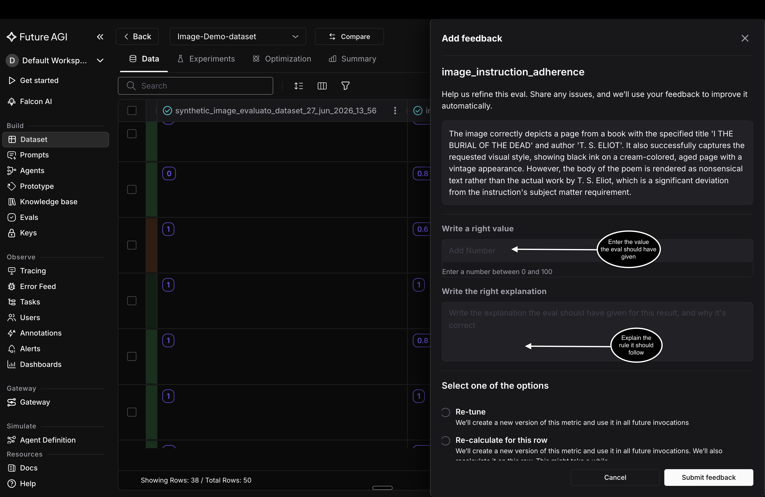Collapse the sidebar with double-chevron icon
The height and width of the screenshot is (497, 765).
(x=100, y=37)
